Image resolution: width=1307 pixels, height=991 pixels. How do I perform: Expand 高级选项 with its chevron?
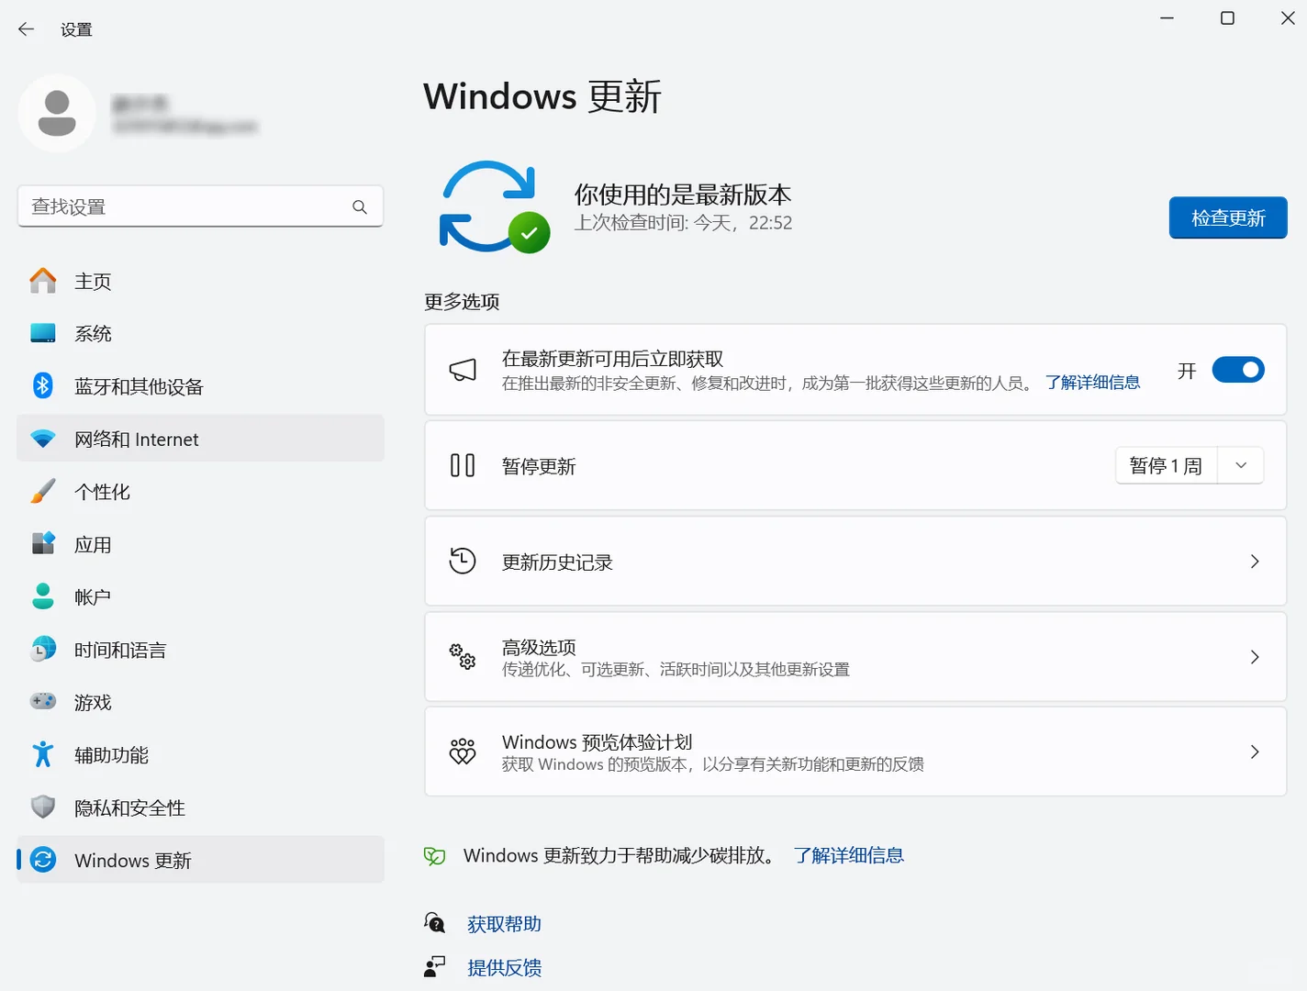click(x=1255, y=657)
